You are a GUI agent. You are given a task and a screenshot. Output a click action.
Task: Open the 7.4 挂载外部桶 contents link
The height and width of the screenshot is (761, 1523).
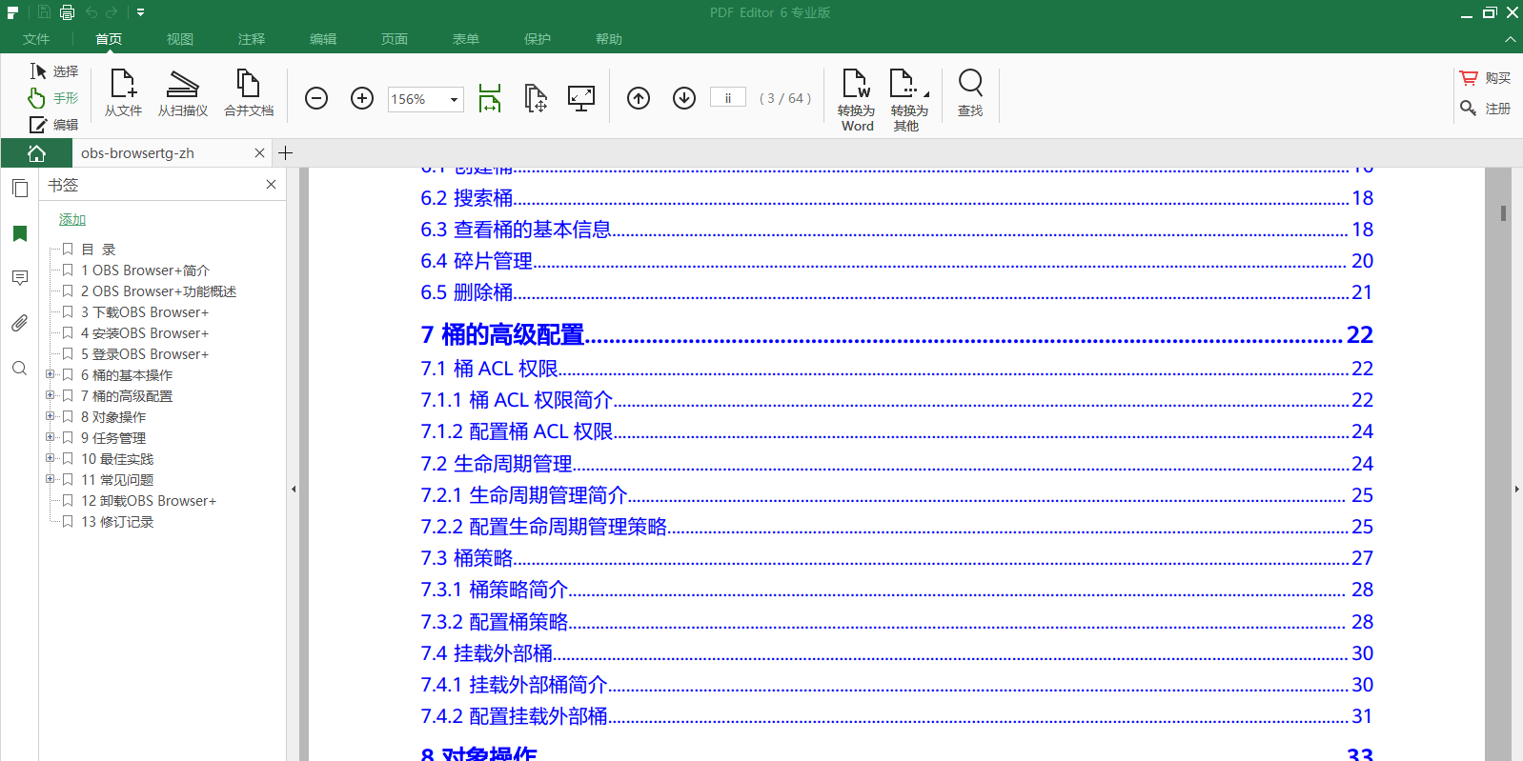pos(897,653)
